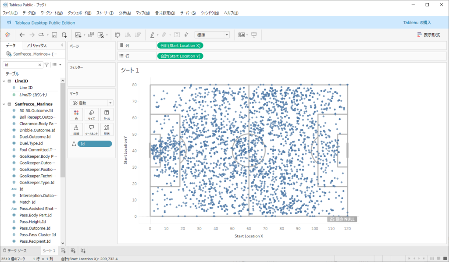Click the data pane scroll down arrow
The width and height of the screenshot is (449, 262).
coord(63,243)
